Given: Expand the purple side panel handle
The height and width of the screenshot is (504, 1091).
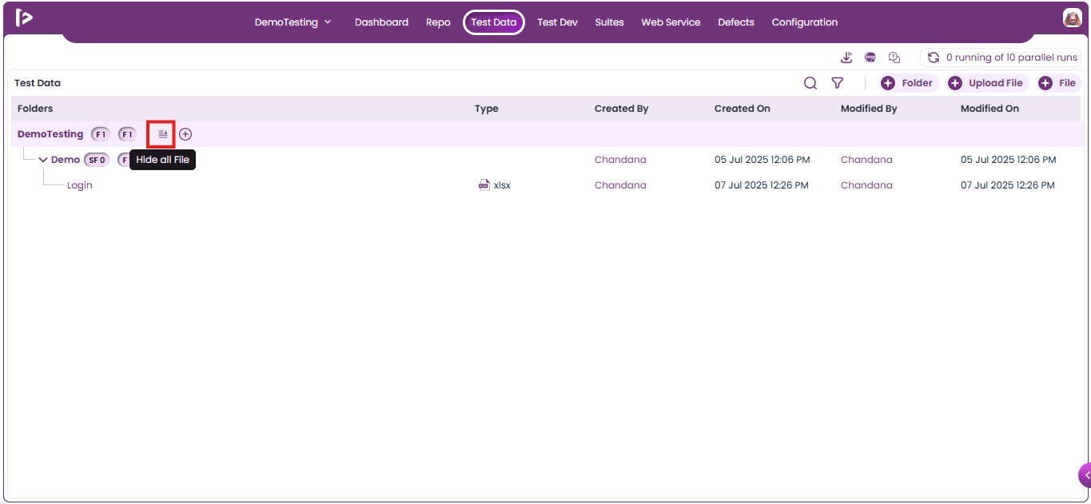Looking at the screenshot, I should point(1085,474).
